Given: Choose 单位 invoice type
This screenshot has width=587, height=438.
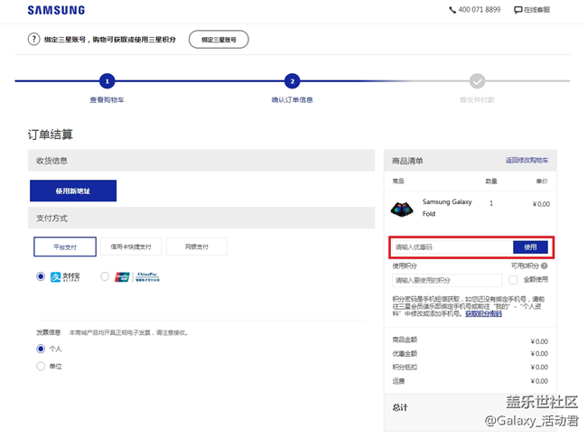Looking at the screenshot, I should pos(41,366).
